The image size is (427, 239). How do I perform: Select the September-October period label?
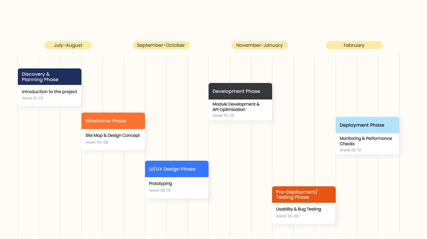pyautogui.click(x=161, y=45)
